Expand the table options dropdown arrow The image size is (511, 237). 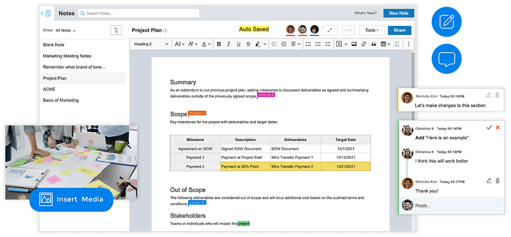[389, 44]
